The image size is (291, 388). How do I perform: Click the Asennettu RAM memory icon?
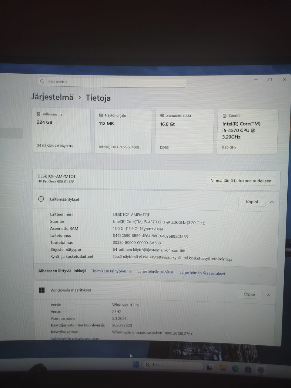click(162, 115)
